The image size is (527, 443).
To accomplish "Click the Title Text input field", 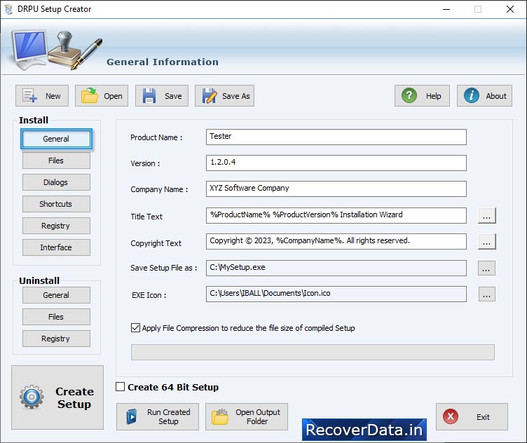I will point(336,215).
